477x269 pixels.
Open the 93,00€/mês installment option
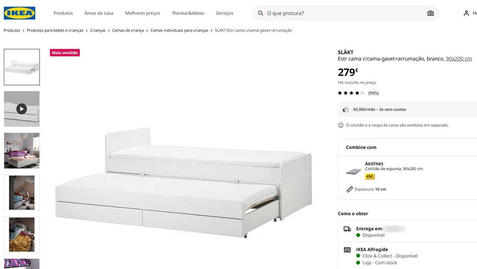click(x=379, y=109)
